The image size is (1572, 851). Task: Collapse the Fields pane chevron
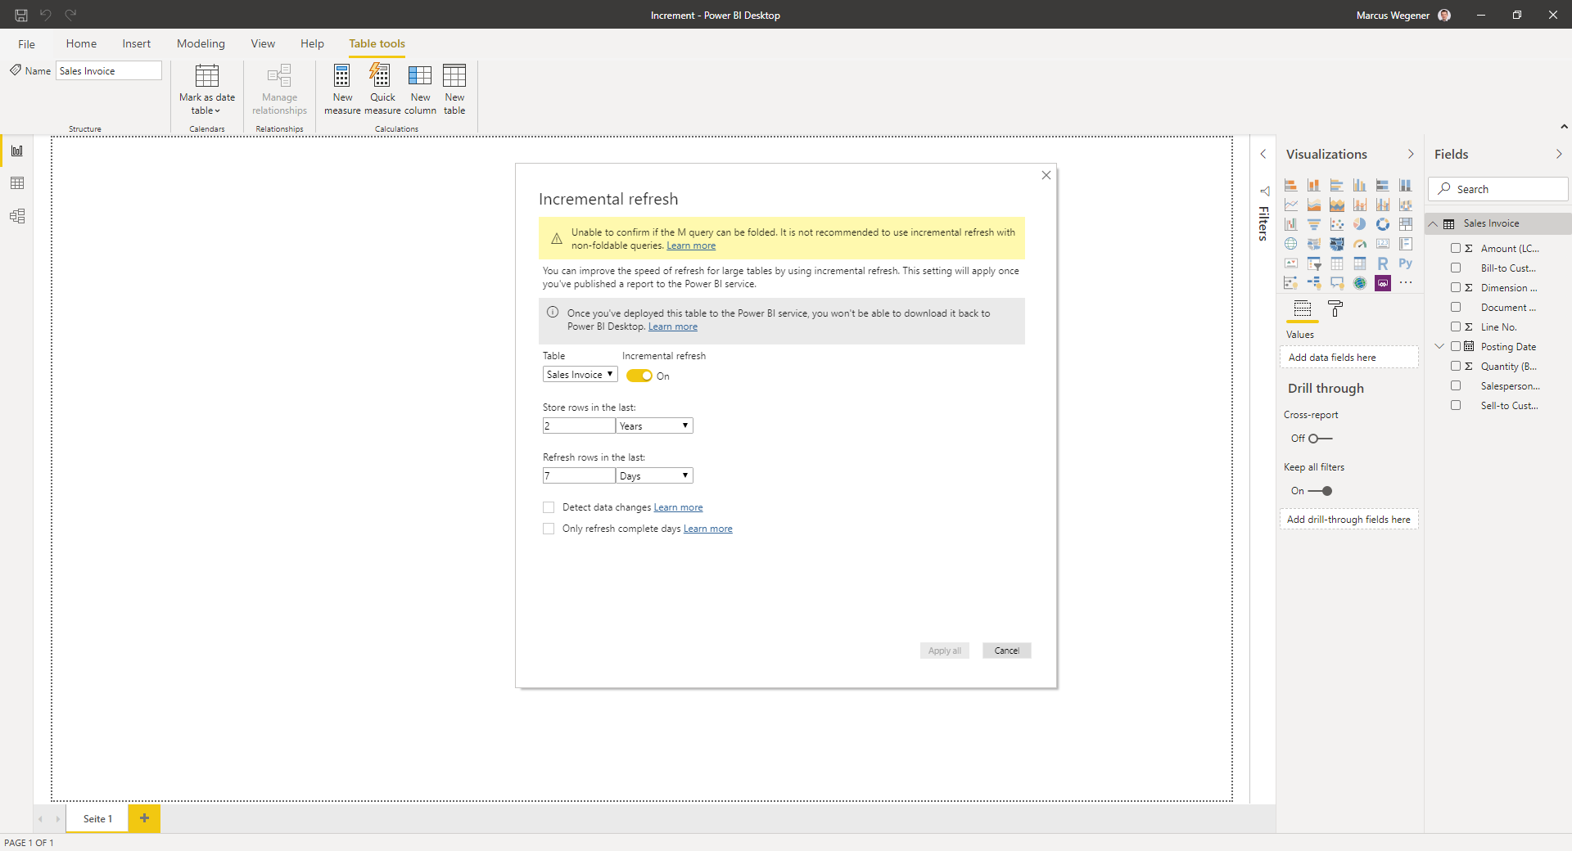pyautogui.click(x=1559, y=154)
